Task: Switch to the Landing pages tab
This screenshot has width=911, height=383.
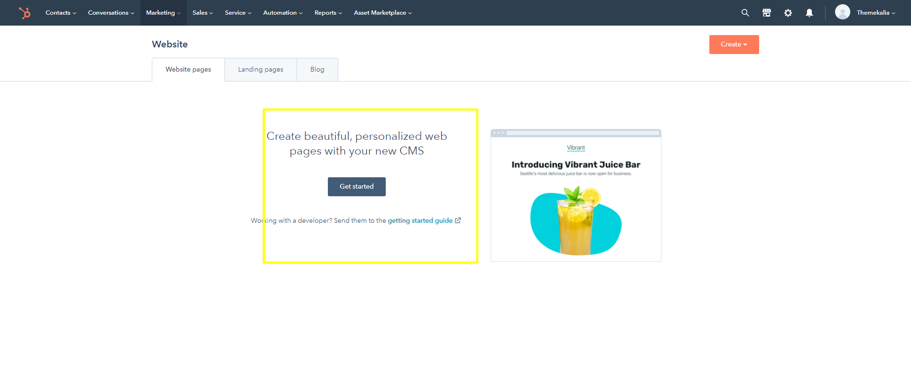Action: pos(260,70)
